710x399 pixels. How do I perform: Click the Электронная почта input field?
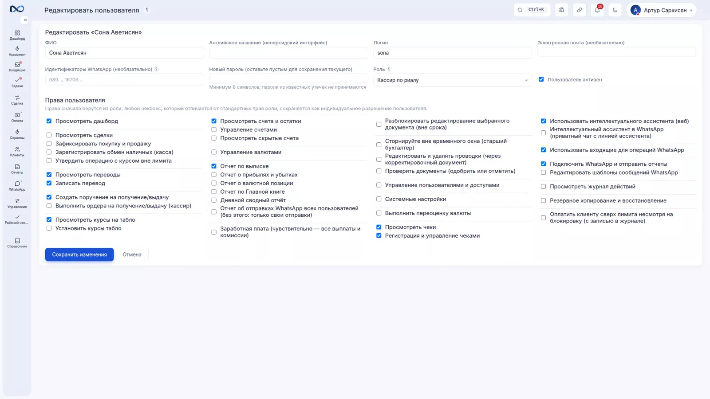(617, 52)
